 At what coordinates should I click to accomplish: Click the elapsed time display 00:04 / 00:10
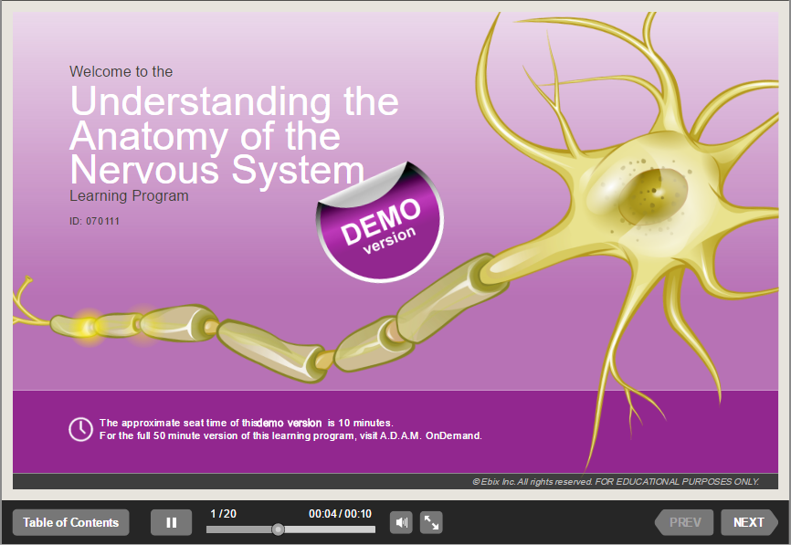340,514
